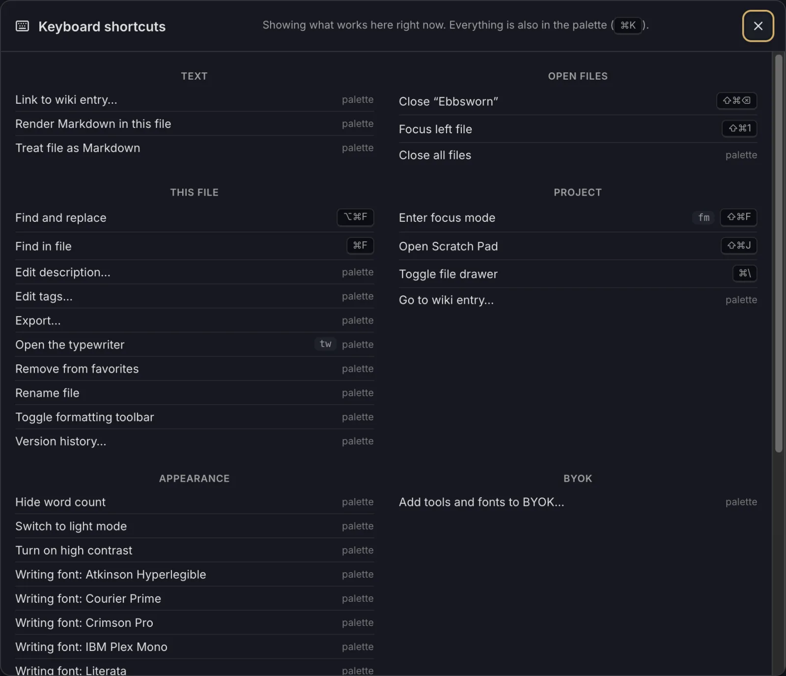Close the Keyboard shortcuts dialog
The image size is (786, 676).
coord(758,26)
